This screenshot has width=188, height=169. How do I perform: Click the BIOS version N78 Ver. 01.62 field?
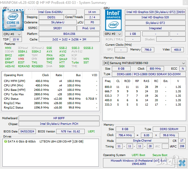(x=70, y=131)
